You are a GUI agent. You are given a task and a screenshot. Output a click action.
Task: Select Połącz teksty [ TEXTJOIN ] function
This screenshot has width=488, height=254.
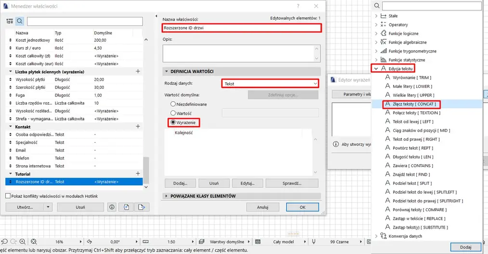(x=416, y=113)
